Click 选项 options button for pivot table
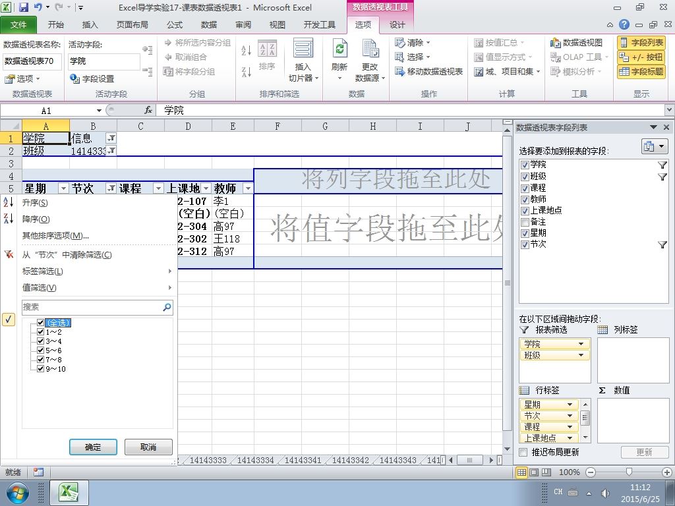The width and height of the screenshot is (675, 506). (22, 79)
